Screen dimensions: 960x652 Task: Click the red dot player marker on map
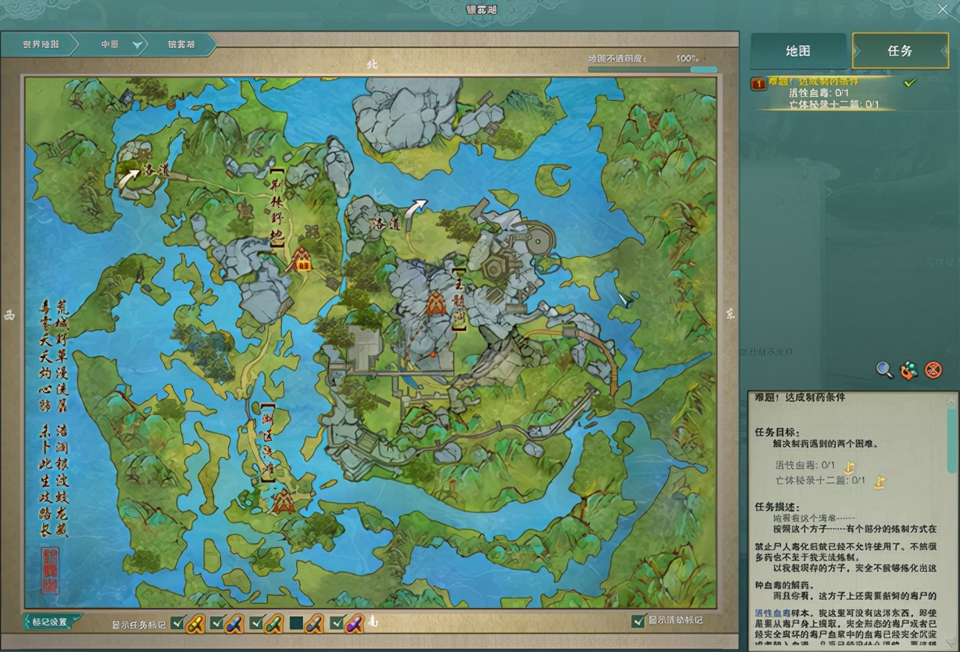coord(434,354)
